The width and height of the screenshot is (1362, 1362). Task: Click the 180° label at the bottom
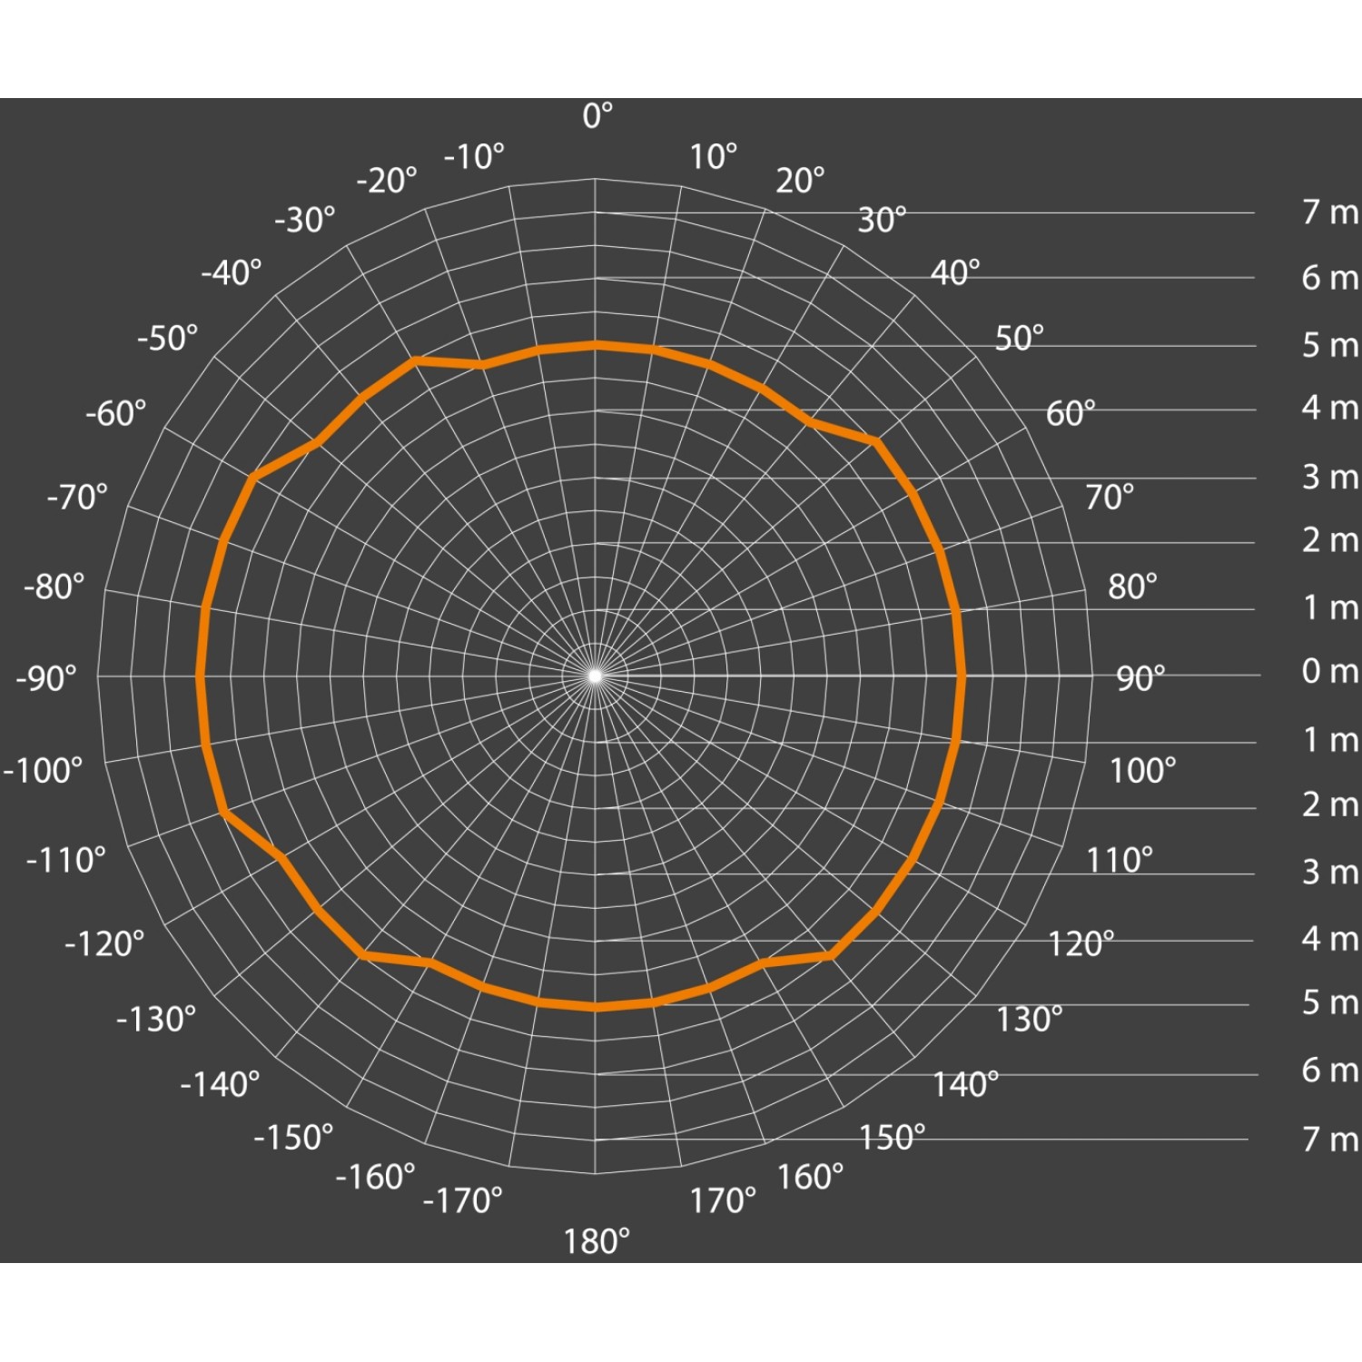(x=597, y=1241)
